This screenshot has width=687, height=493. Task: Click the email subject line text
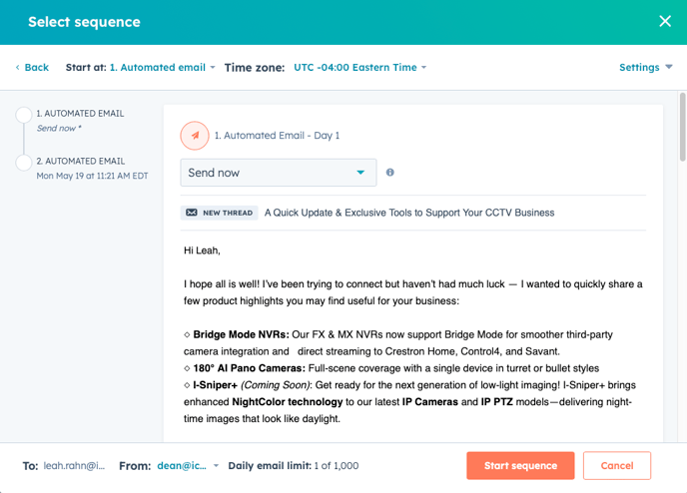tap(409, 213)
